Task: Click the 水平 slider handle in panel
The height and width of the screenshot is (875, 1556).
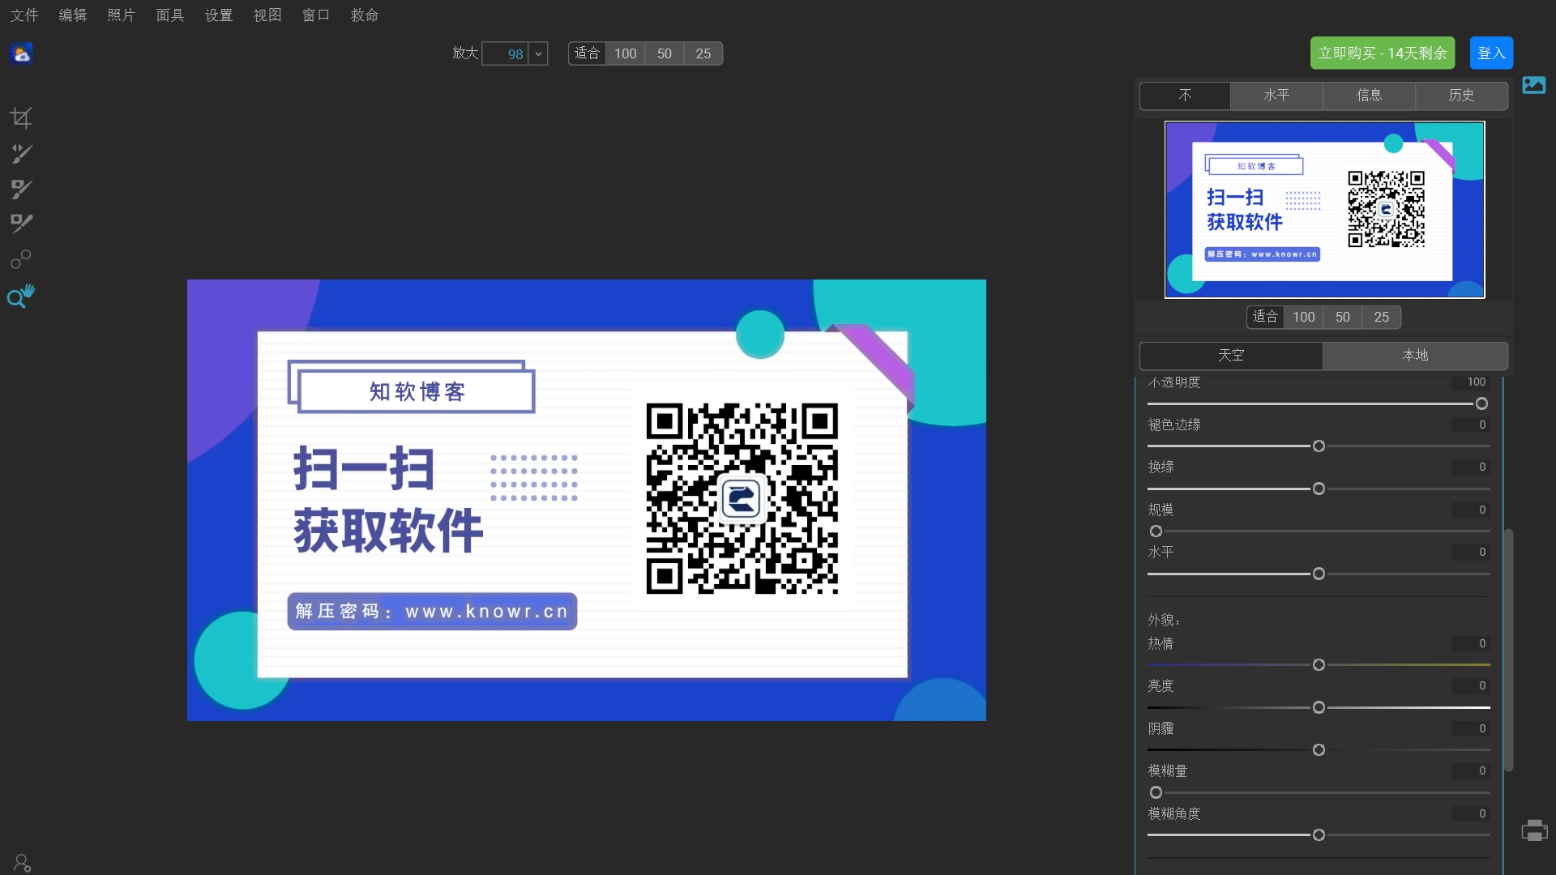Action: 1319,574
